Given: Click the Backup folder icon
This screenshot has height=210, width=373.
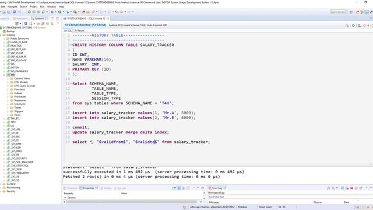Looking at the screenshot, I should click(4, 31).
